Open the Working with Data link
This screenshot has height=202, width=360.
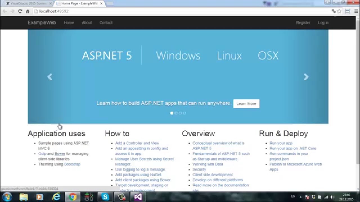(x=208, y=164)
